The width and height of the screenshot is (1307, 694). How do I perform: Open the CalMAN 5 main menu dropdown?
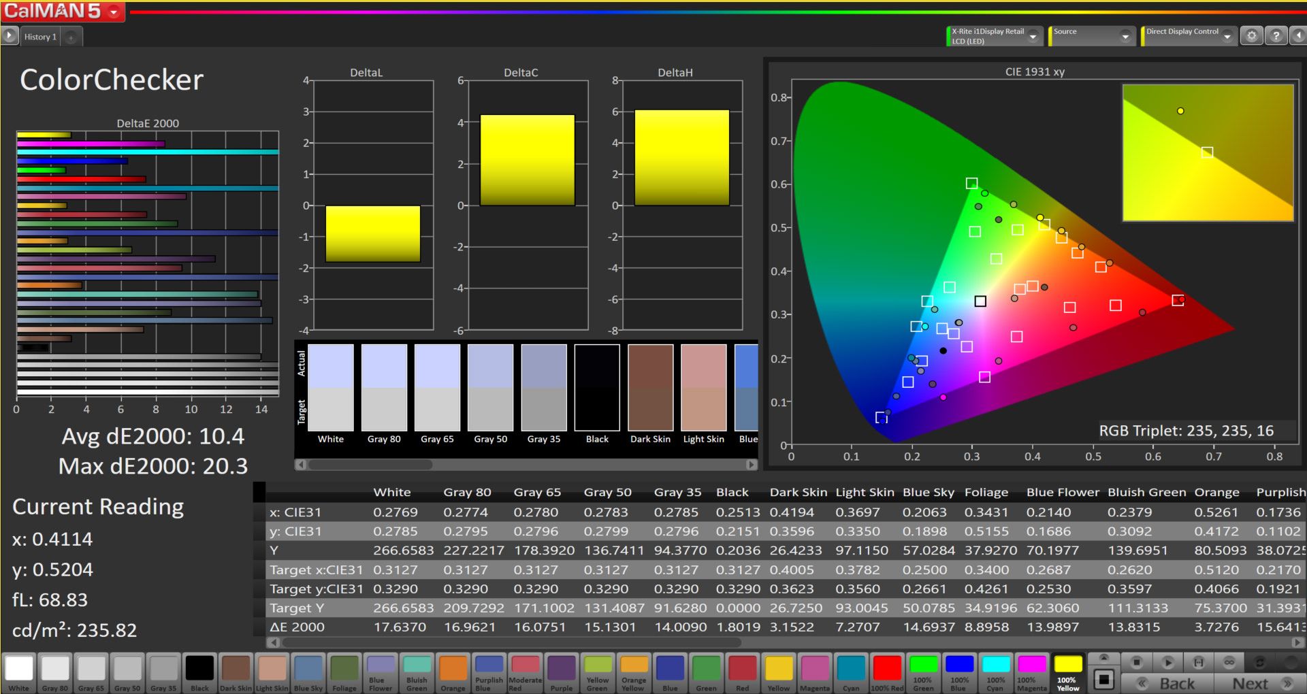[x=114, y=12]
